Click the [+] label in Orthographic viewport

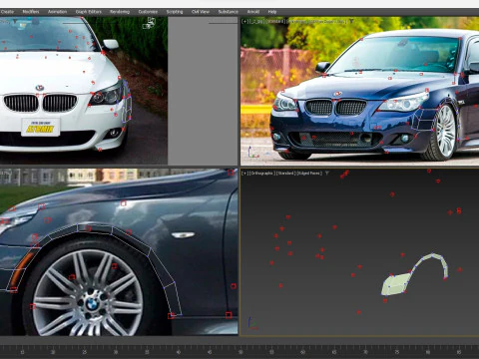click(244, 174)
